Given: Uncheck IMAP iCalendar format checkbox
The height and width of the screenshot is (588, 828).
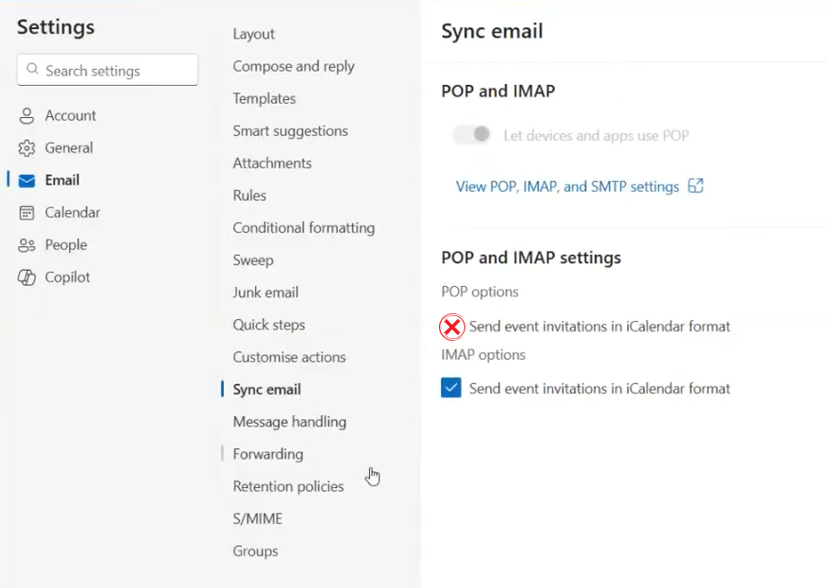Looking at the screenshot, I should coord(451,388).
